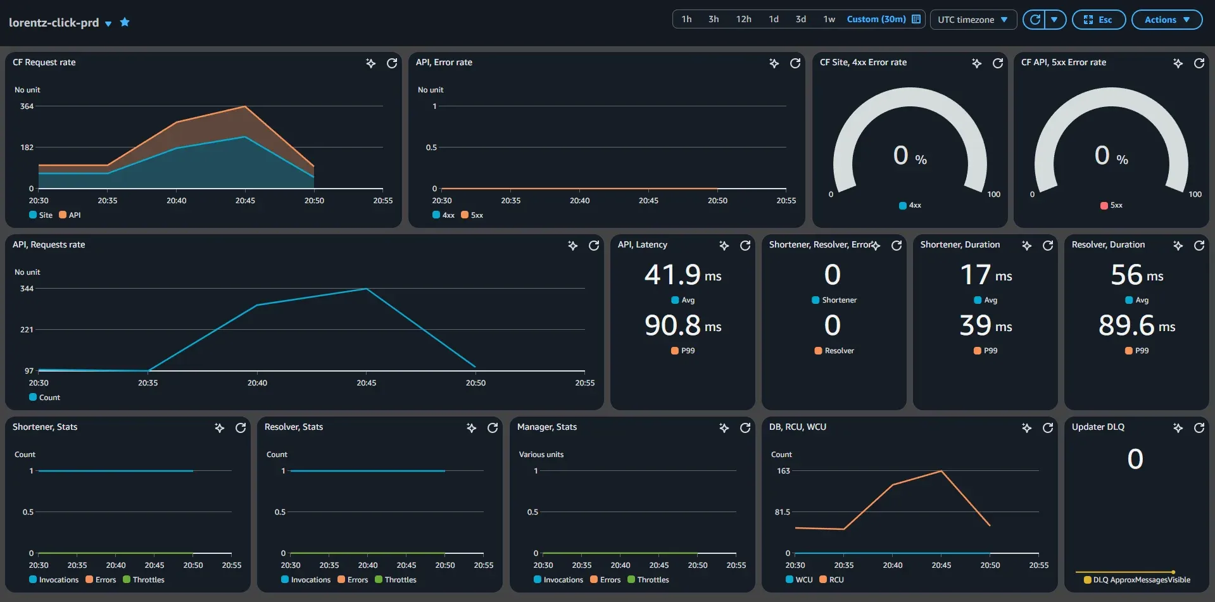Toggle Count series in API, Requests rate legend
Viewport: 1215px width, 602px height.
45,398
